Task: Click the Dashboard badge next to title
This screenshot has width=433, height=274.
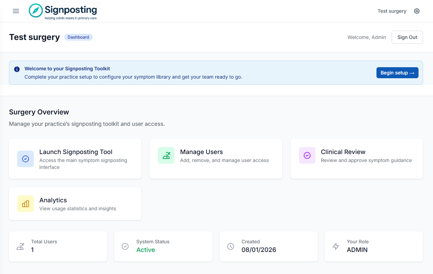Action: pyautogui.click(x=78, y=37)
